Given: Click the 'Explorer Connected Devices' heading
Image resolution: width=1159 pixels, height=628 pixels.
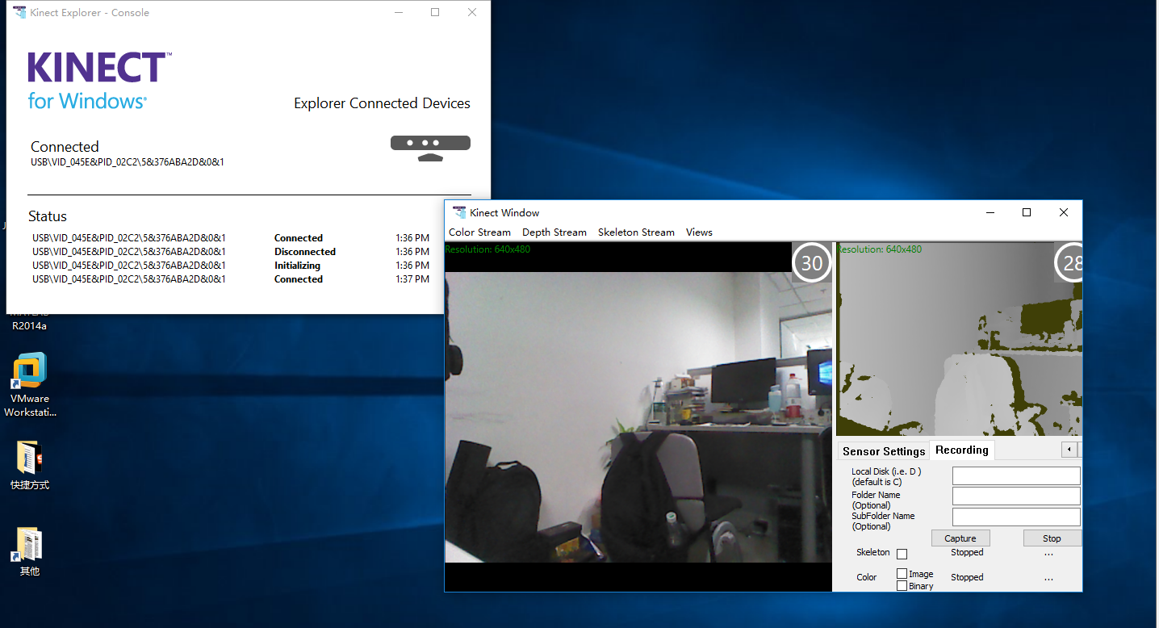Looking at the screenshot, I should click(x=382, y=103).
